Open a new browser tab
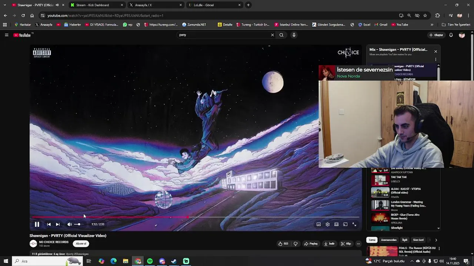The height and width of the screenshot is (266, 474). [x=248, y=5]
